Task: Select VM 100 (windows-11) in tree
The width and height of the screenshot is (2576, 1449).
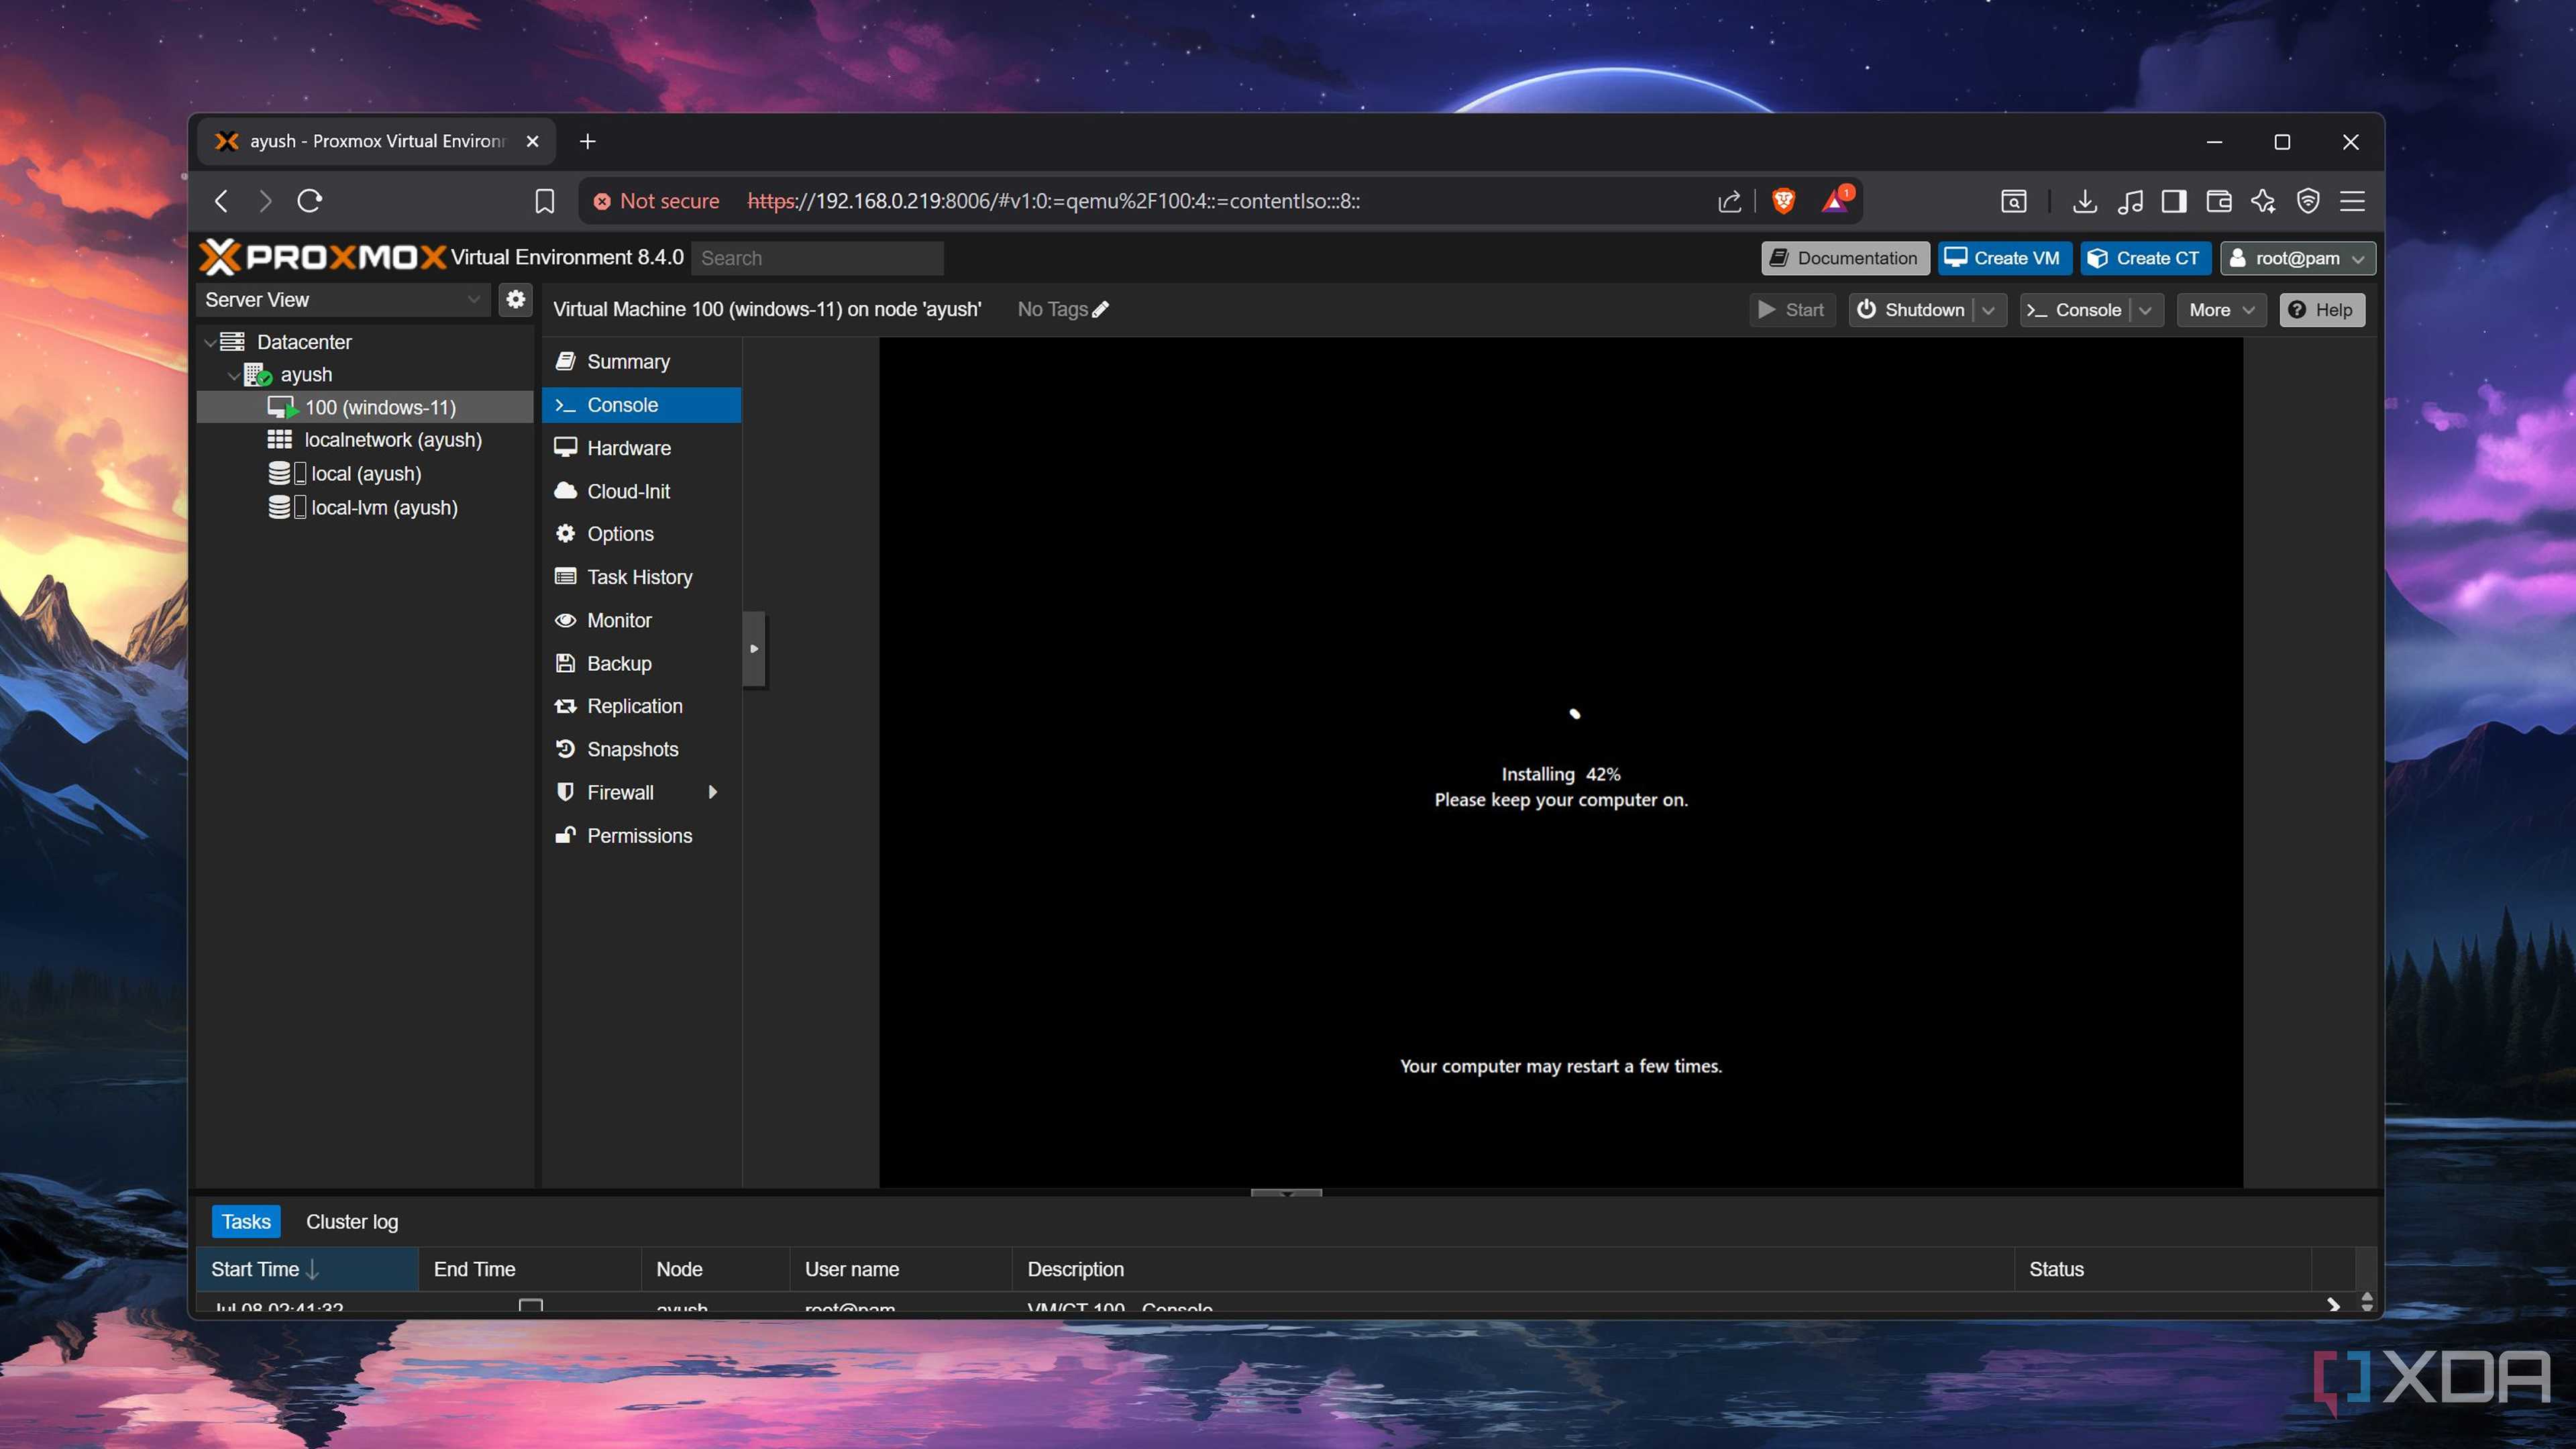Action: pyautogui.click(x=366, y=407)
